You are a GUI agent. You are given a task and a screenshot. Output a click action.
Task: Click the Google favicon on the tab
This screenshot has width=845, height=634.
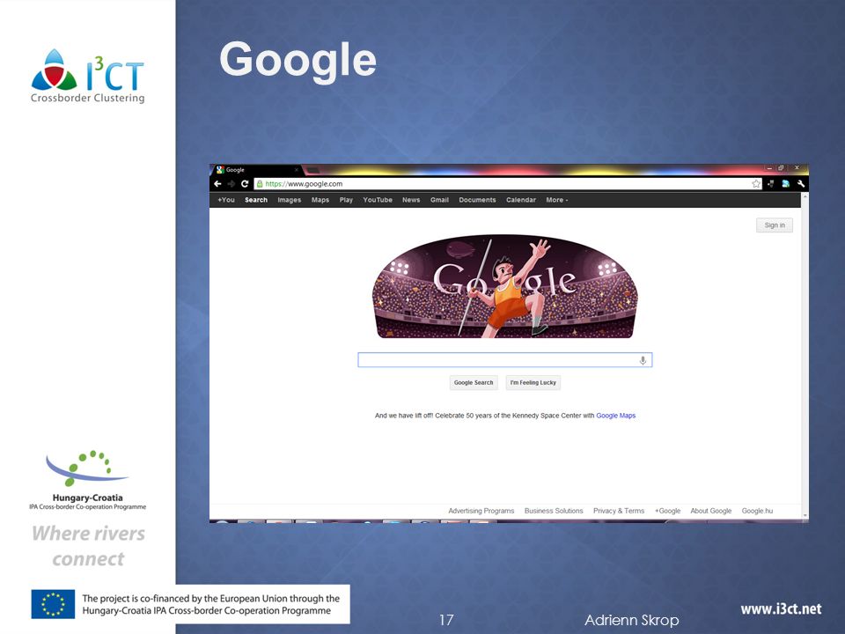(220, 170)
